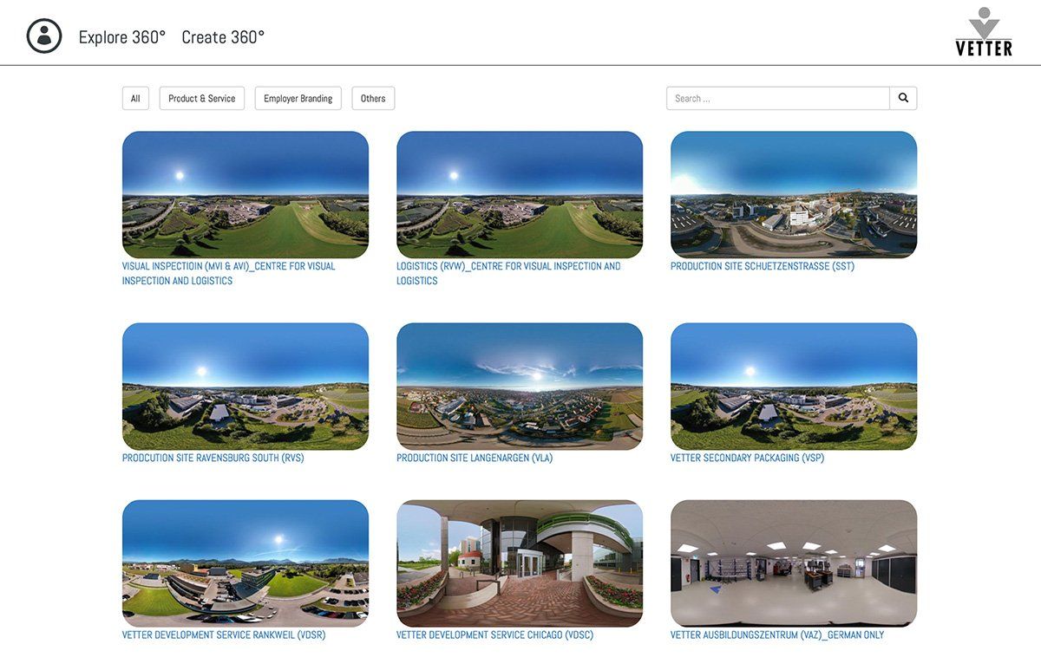Open Langenargen (VLA) panorama thumbnail
Image resolution: width=1041 pixels, height=657 pixels.
tap(520, 387)
